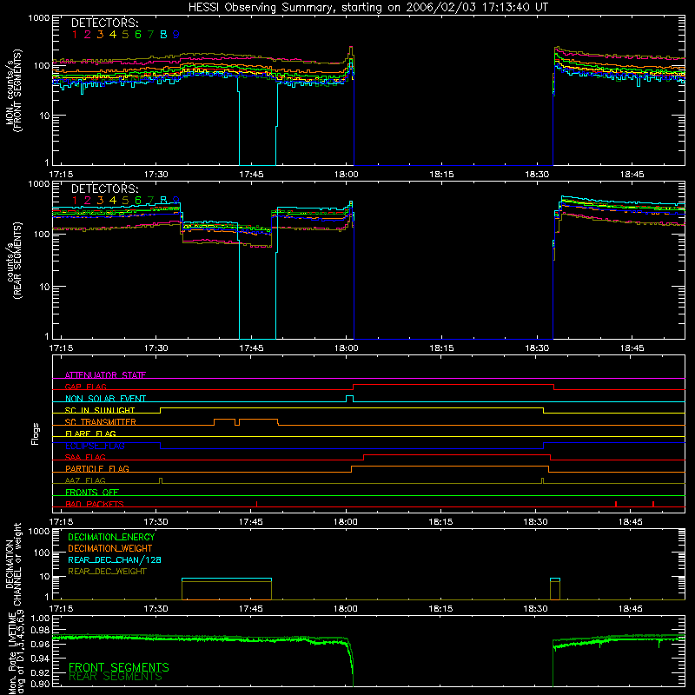Click cyan detector 8 in front segments legend
695x695 pixels.
[x=163, y=35]
